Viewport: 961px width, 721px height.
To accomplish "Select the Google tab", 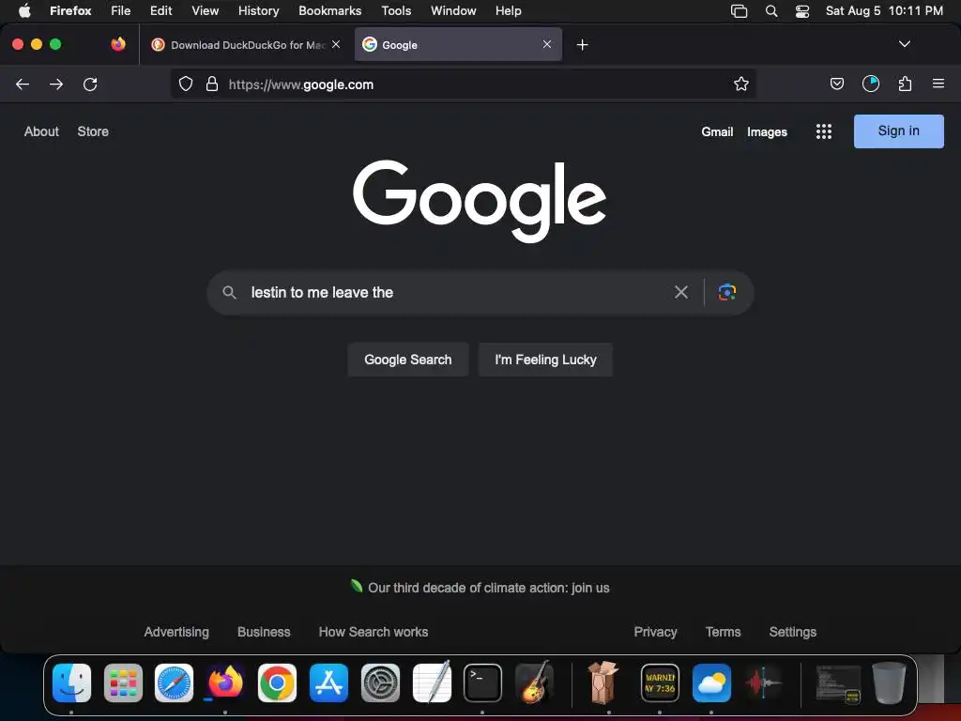I will coord(458,45).
